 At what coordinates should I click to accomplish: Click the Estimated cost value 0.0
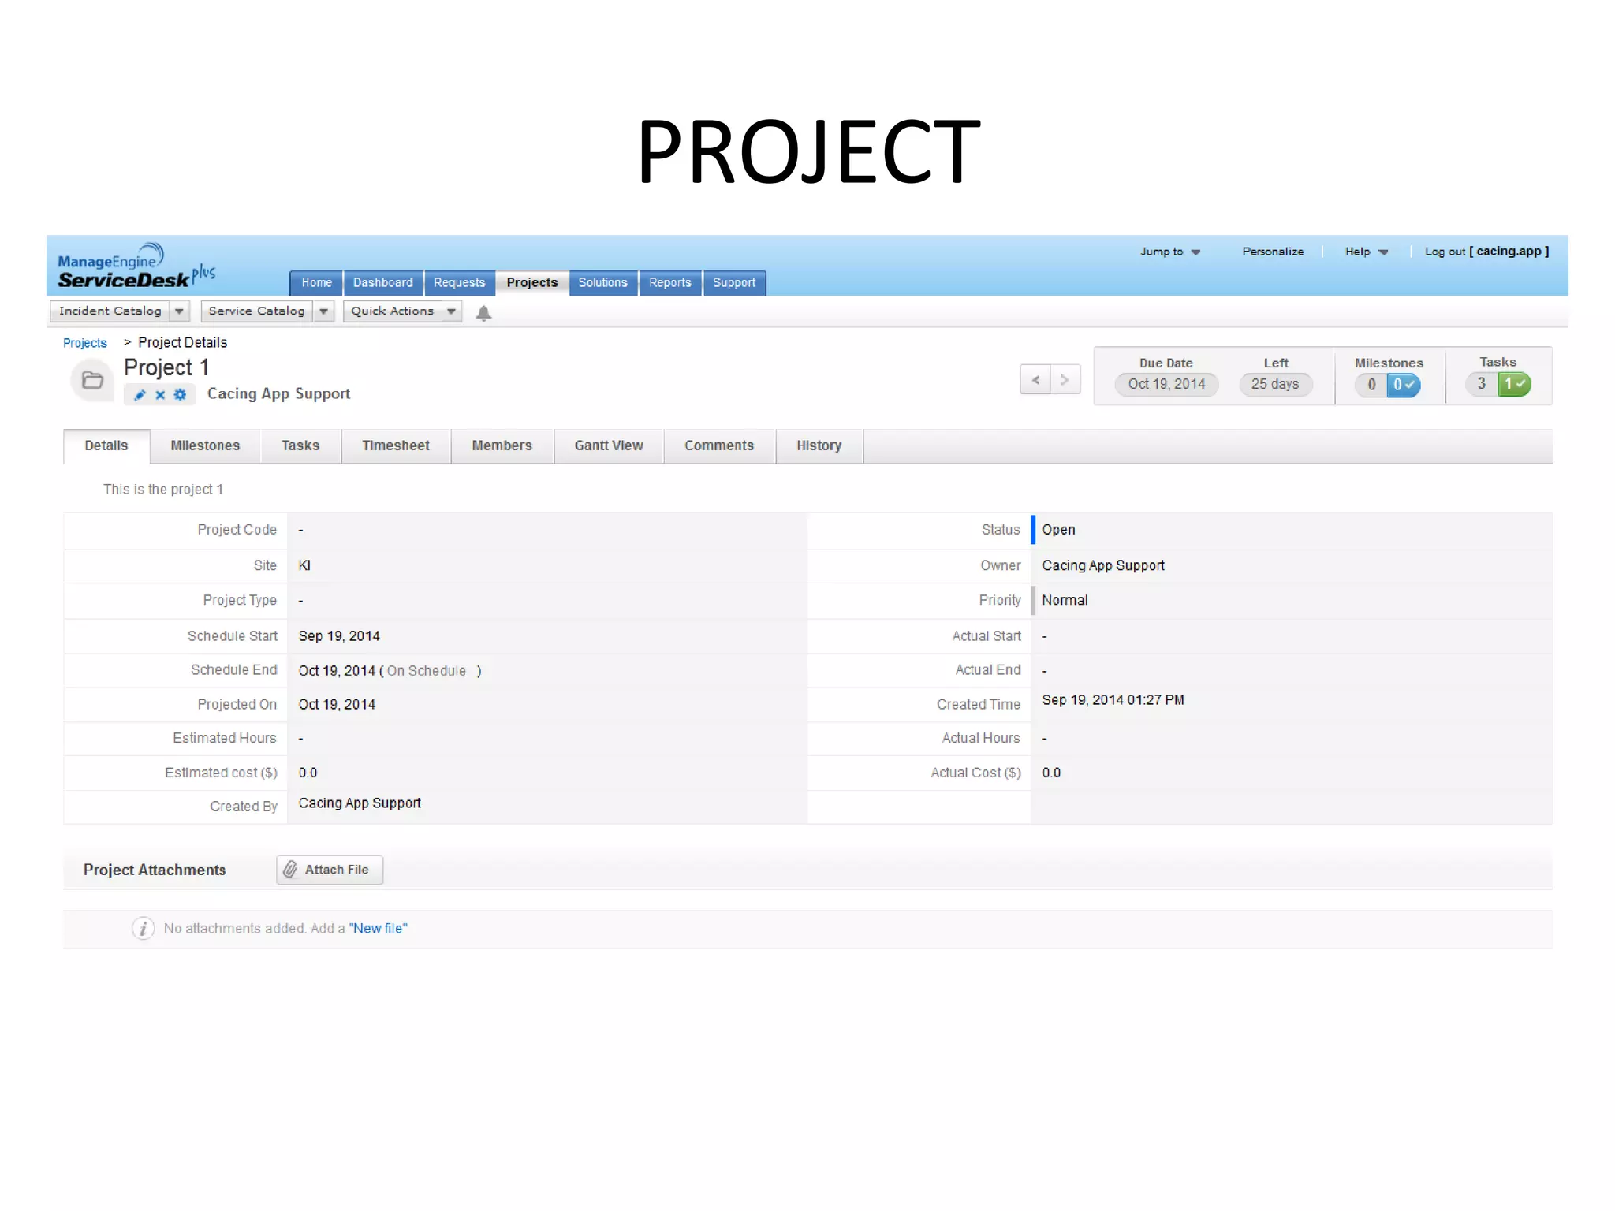pos(308,773)
